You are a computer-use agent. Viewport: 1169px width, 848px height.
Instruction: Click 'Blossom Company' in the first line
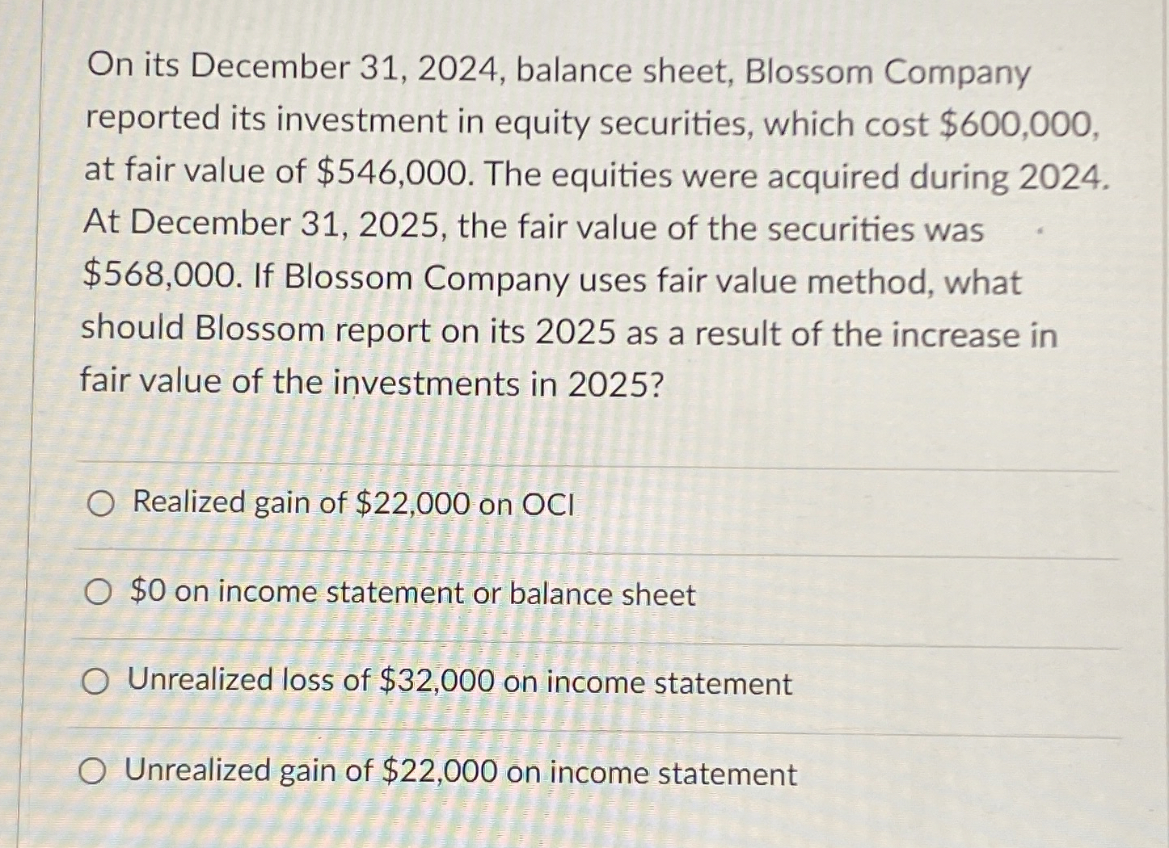887,73
